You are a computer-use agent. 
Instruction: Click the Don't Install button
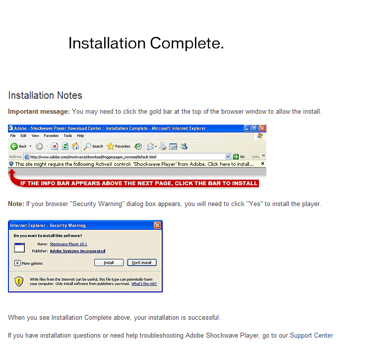click(142, 263)
